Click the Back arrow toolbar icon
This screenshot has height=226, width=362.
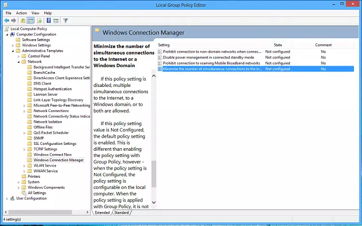[x=6, y=21]
